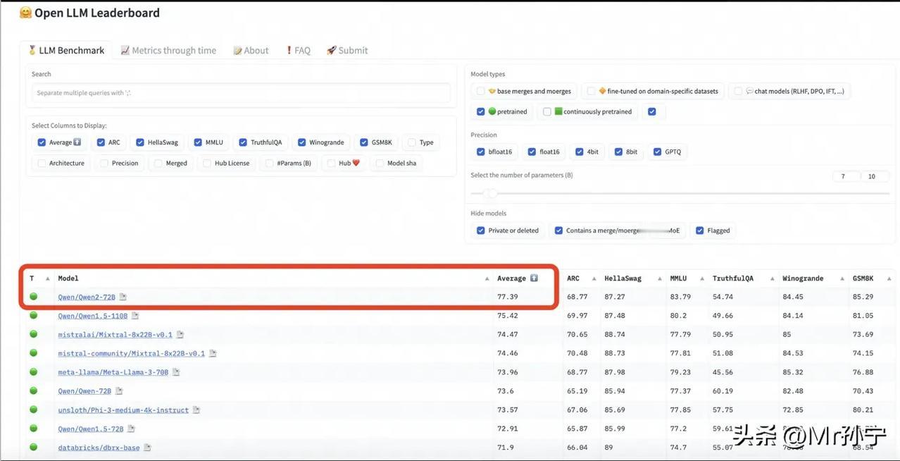This screenshot has width=900, height=461.
Task: Toggle the HellaSwag column checkbox
Action: click(140, 142)
